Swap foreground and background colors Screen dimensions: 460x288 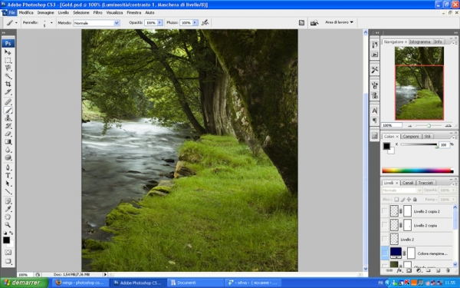pyautogui.click(x=11, y=233)
